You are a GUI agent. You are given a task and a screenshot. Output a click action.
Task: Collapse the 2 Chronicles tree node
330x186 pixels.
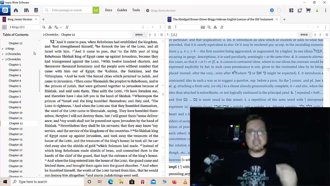click(3, 59)
